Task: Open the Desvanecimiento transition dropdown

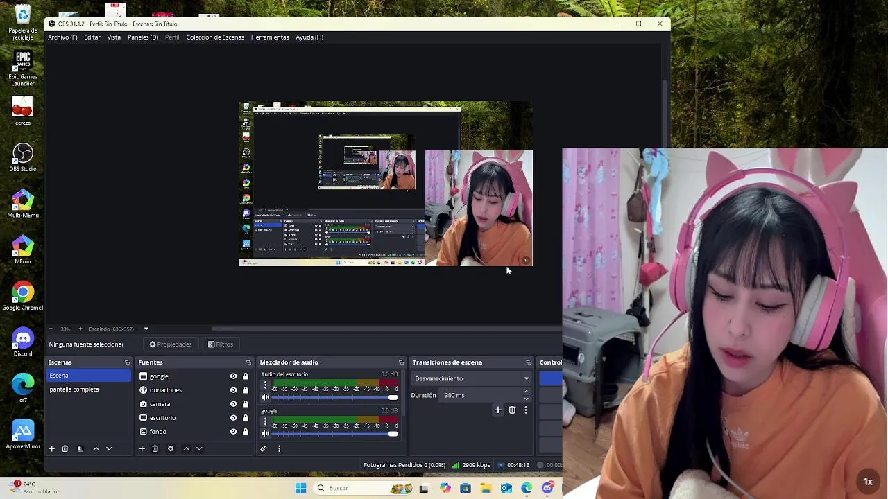Action: (472, 378)
